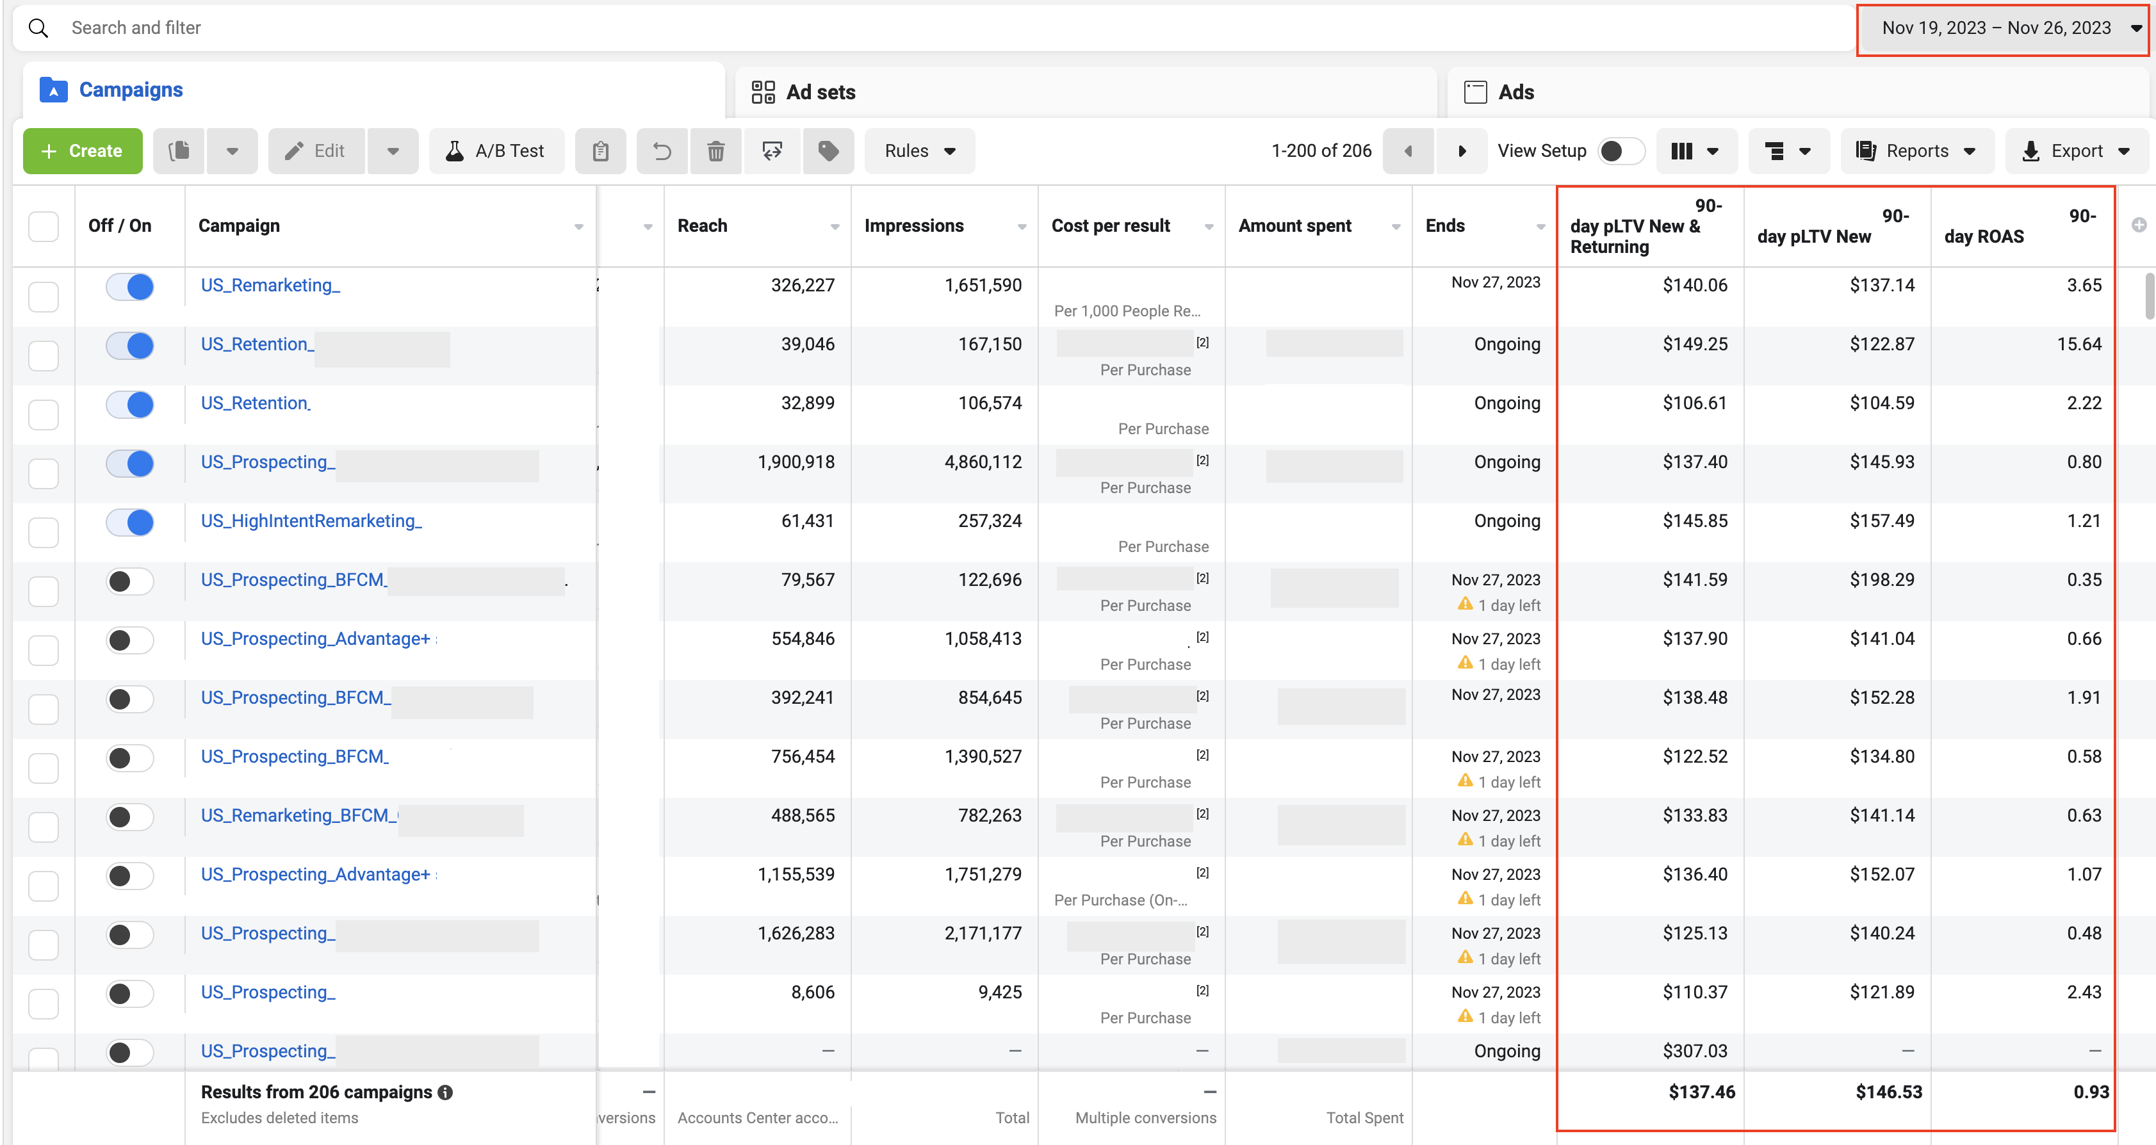Click the tag label icon
This screenshot has height=1145, width=2156.
tap(828, 150)
